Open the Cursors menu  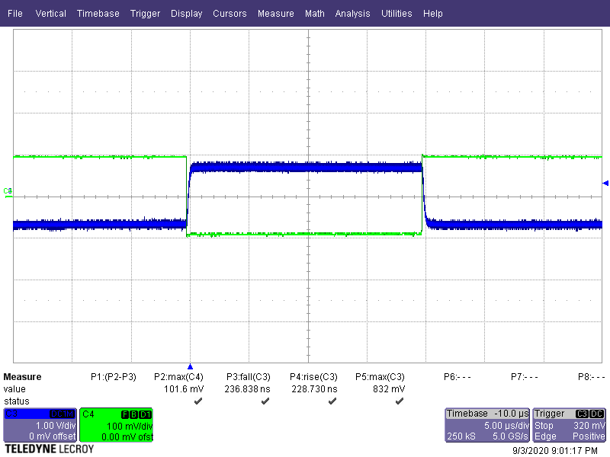click(230, 13)
